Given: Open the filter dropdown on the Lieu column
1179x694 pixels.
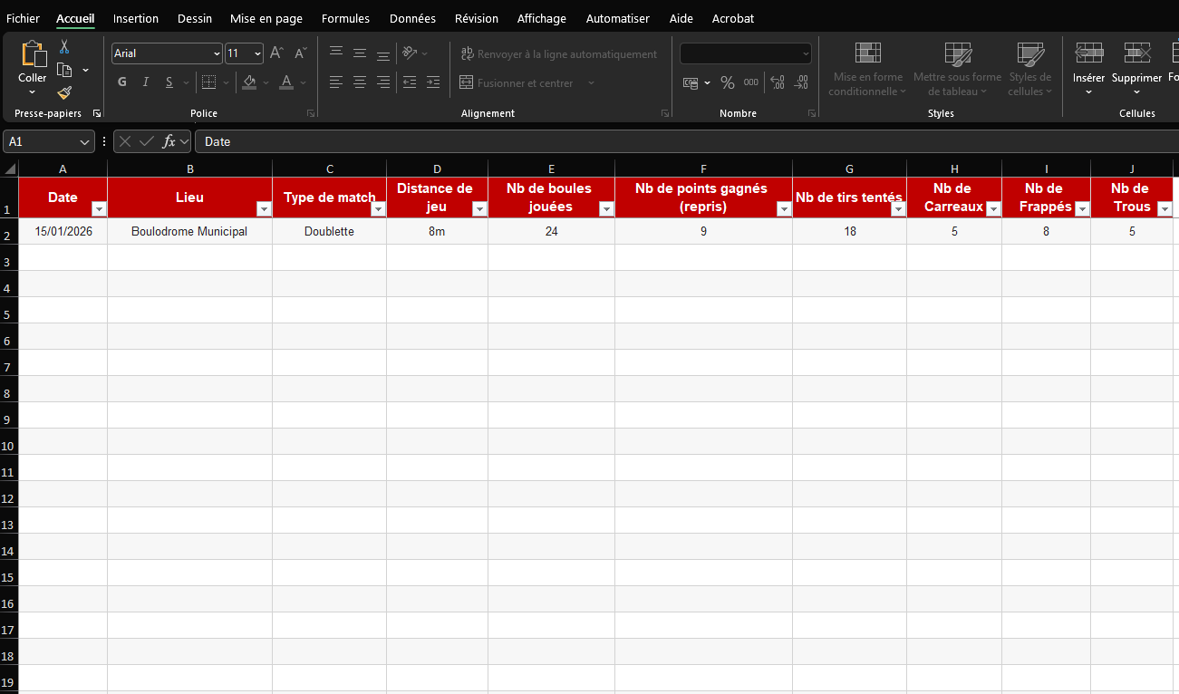Looking at the screenshot, I should (x=264, y=209).
